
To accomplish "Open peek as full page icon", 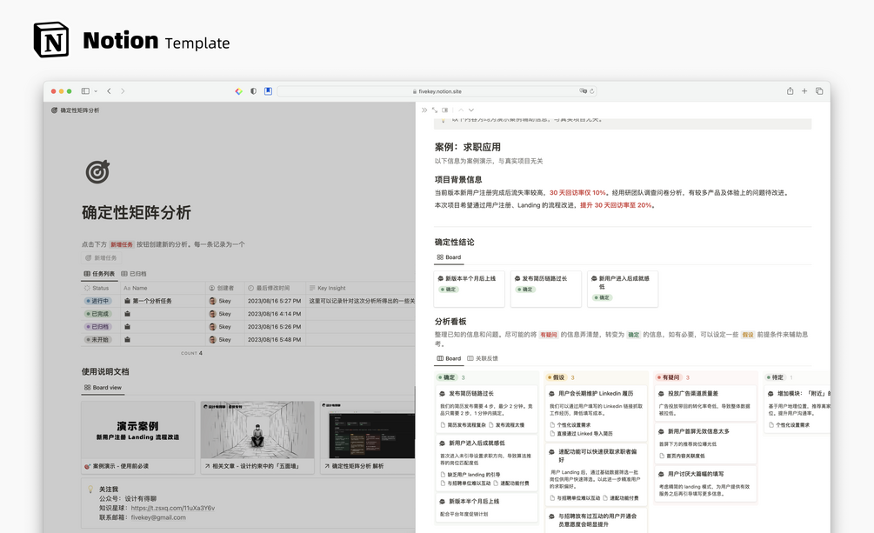I will pyautogui.click(x=434, y=110).
